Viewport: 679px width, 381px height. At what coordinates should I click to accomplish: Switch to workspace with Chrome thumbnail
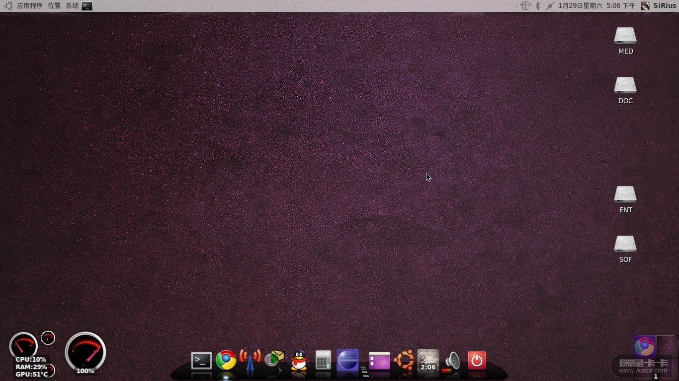point(644,346)
